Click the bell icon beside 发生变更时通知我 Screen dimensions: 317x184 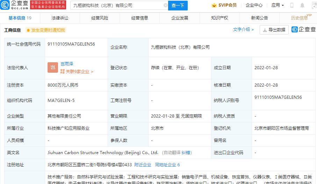[28, 30]
